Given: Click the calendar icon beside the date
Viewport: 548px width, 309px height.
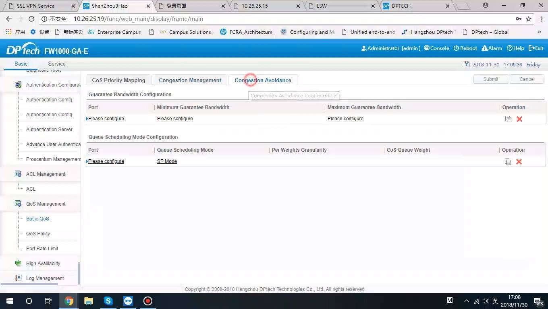Looking at the screenshot, I should click(467, 64).
